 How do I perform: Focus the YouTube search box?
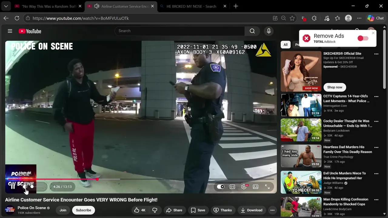179,31
